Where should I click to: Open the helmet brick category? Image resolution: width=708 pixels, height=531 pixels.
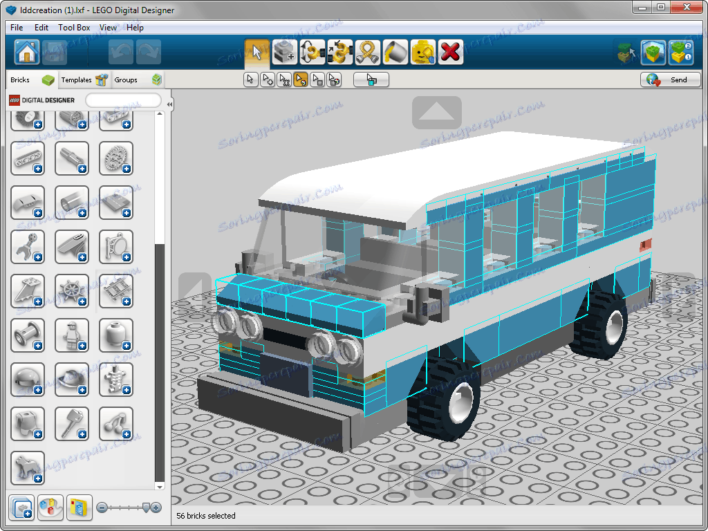pyautogui.click(x=28, y=380)
